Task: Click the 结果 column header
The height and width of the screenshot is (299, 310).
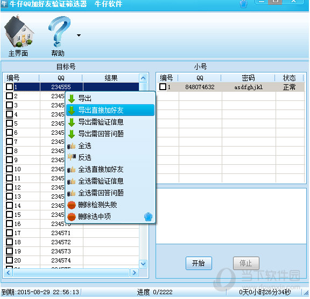Action: 111,78
